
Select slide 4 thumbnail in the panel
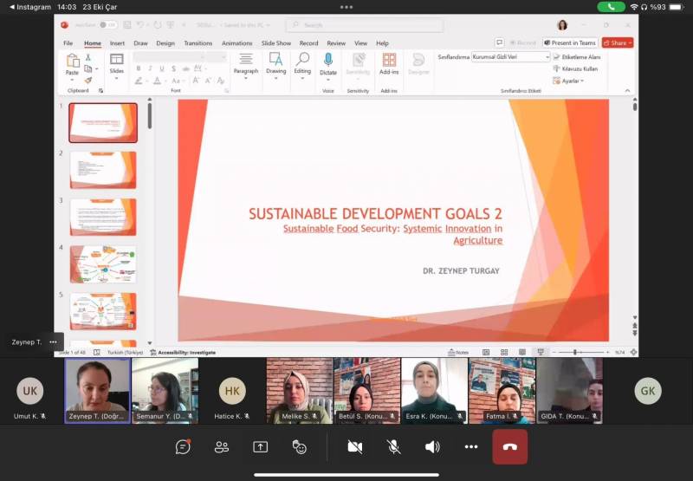tap(103, 264)
